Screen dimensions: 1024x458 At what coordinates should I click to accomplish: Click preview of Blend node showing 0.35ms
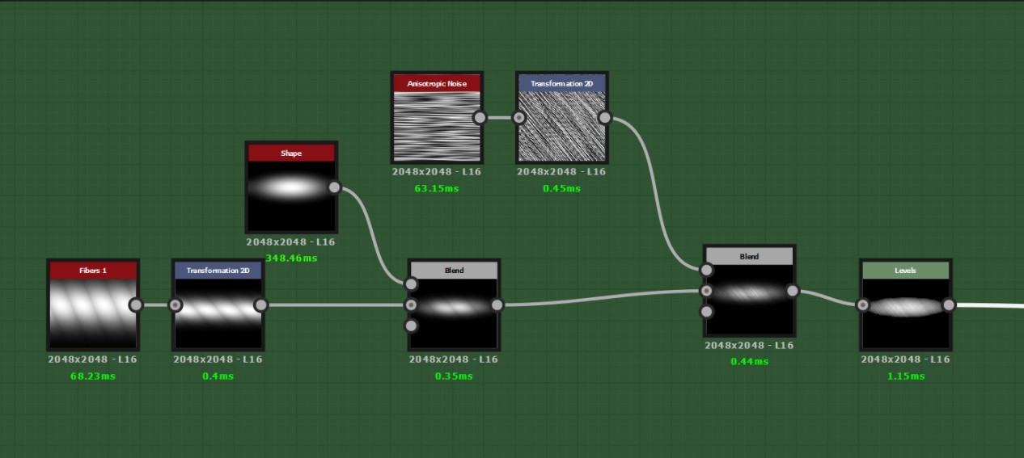pos(454,313)
